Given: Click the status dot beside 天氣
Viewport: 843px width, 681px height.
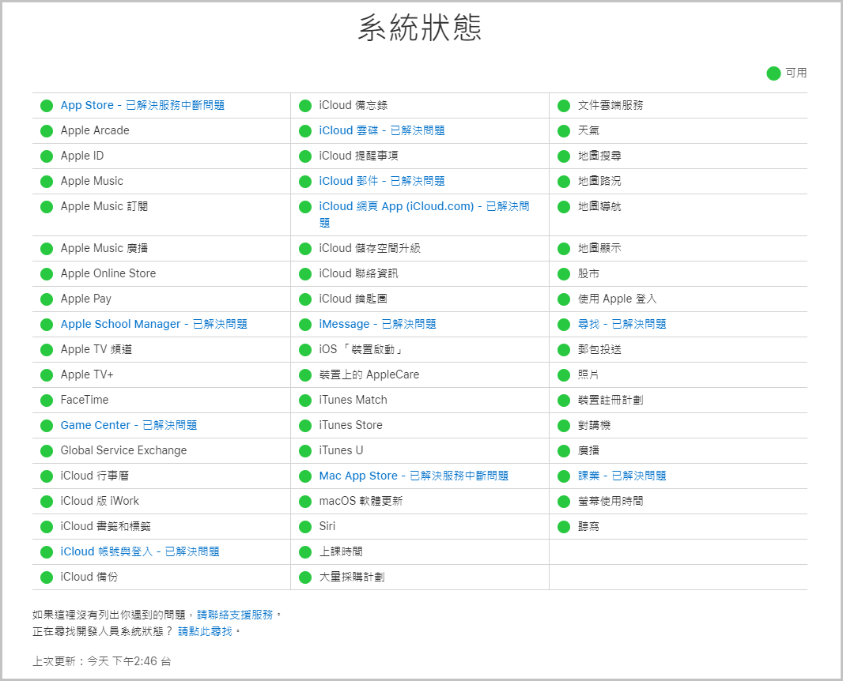Looking at the screenshot, I should 564,131.
